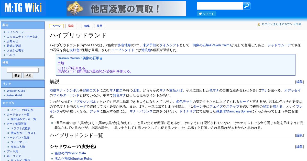Screen dimensions: 307x161
Task: Go to メインページ in sidebar
Action: tap(15, 32)
